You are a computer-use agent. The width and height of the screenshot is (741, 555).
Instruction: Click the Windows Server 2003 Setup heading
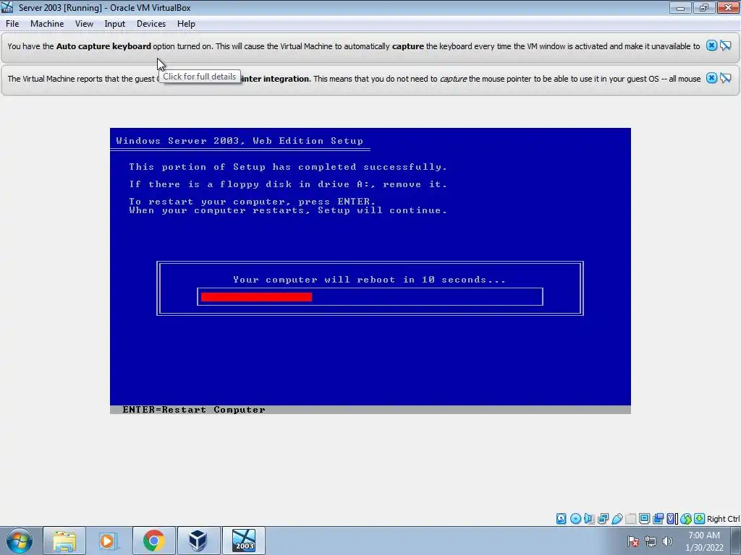pyautogui.click(x=240, y=141)
